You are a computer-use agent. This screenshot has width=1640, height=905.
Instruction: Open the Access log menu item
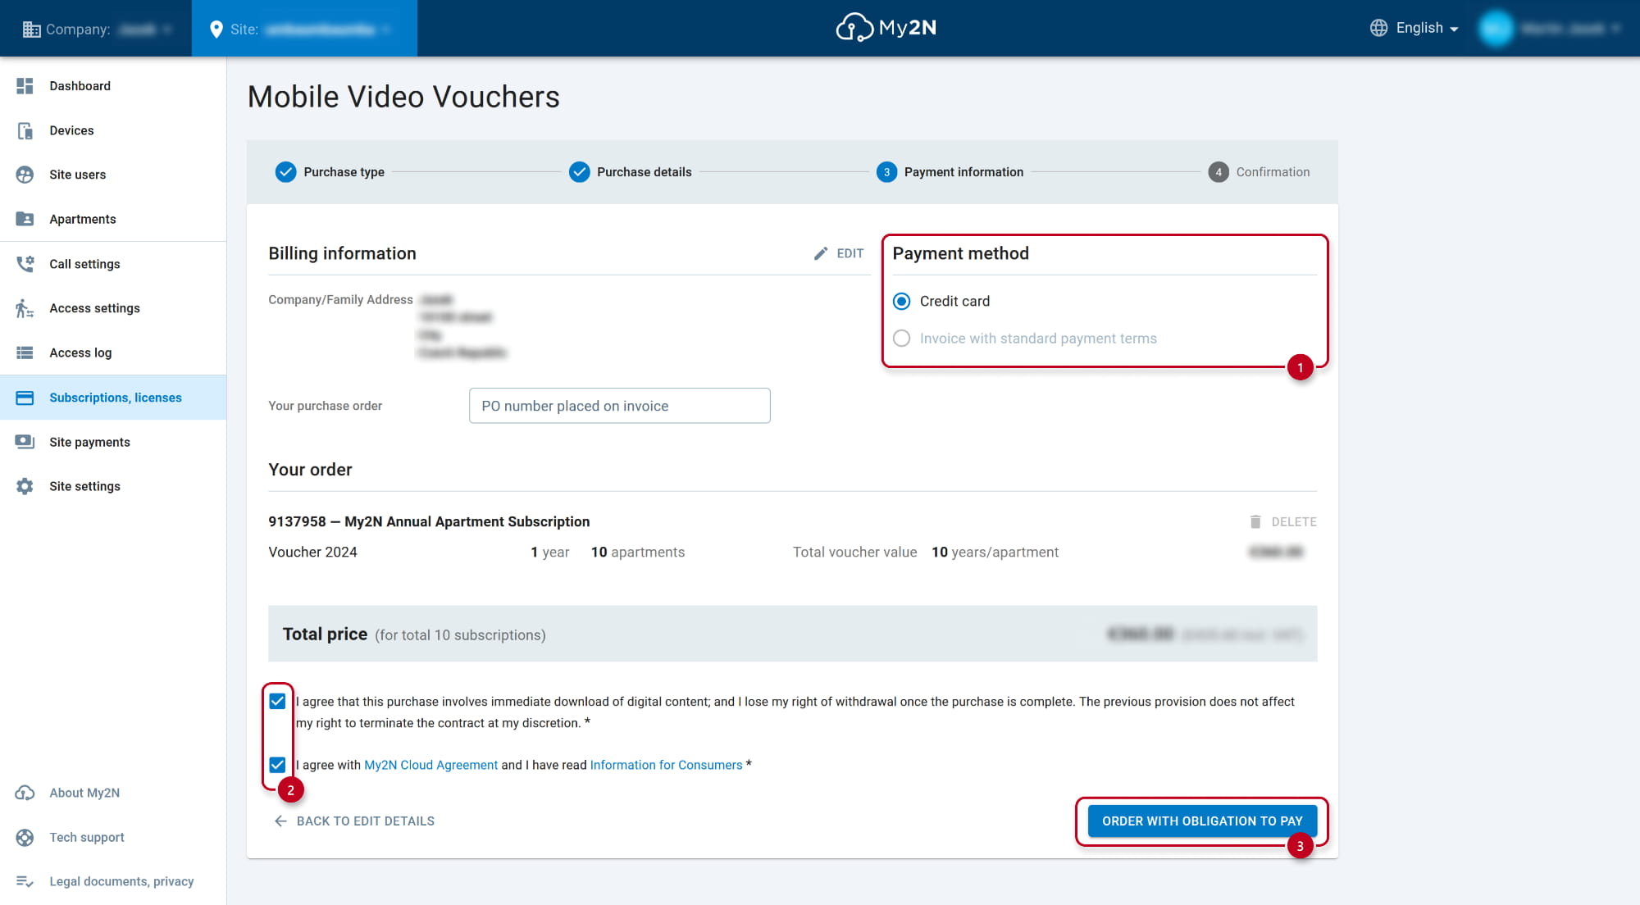80,352
